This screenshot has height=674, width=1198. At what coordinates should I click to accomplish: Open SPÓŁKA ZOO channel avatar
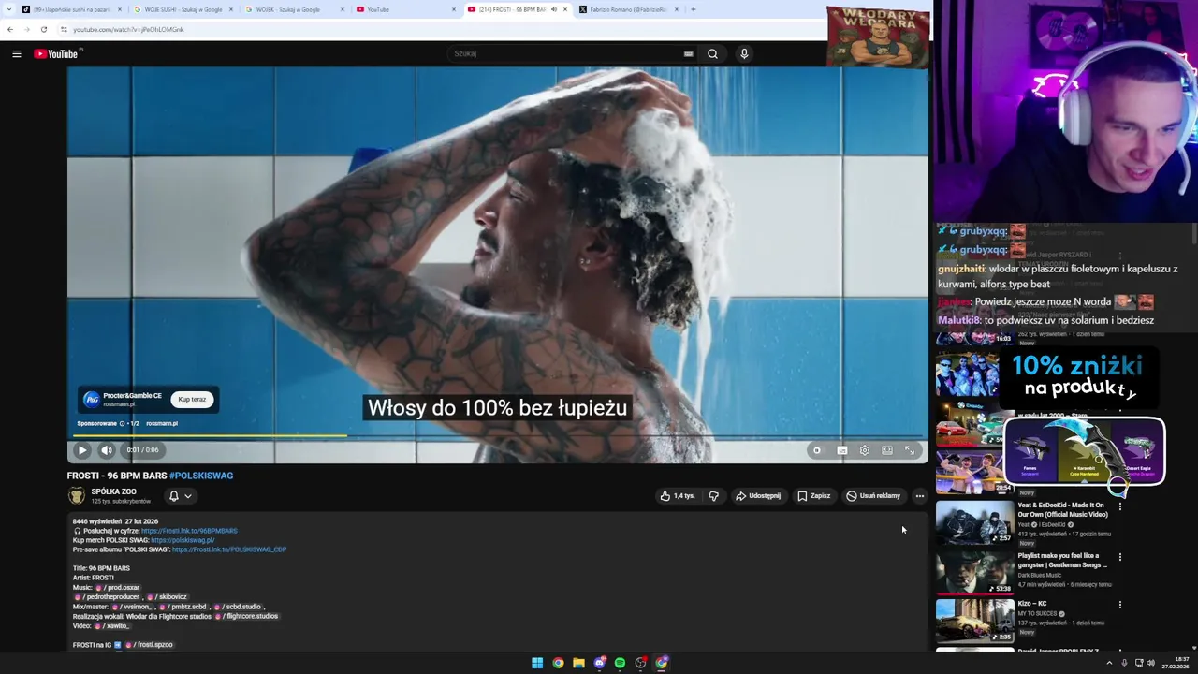[77, 496]
